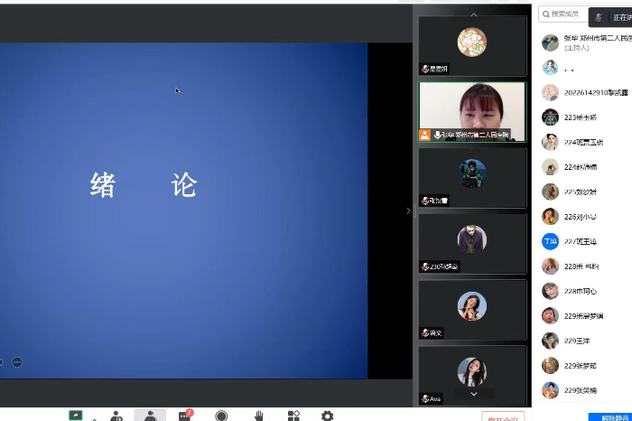Open the chat icon with red badge

[185, 416]
